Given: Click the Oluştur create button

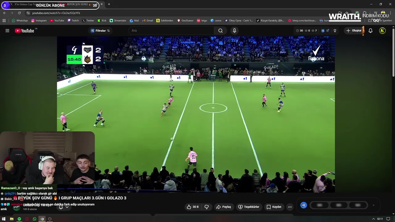Looking at the screenshot, I should (x=354, y=31).
